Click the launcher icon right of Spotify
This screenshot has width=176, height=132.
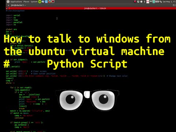coord(43,1)
